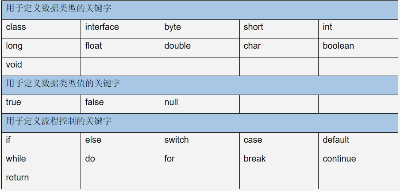Image resolution: width=400 pixels, height=191 pixels.
Task: Select the 'interface' keyword cell
Action: (x=120, y=29)
